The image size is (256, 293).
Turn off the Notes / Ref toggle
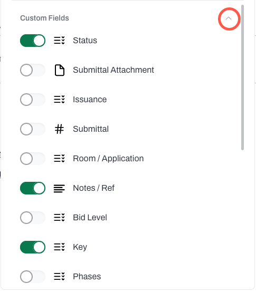pyautogui.click(x=33, y=188)
